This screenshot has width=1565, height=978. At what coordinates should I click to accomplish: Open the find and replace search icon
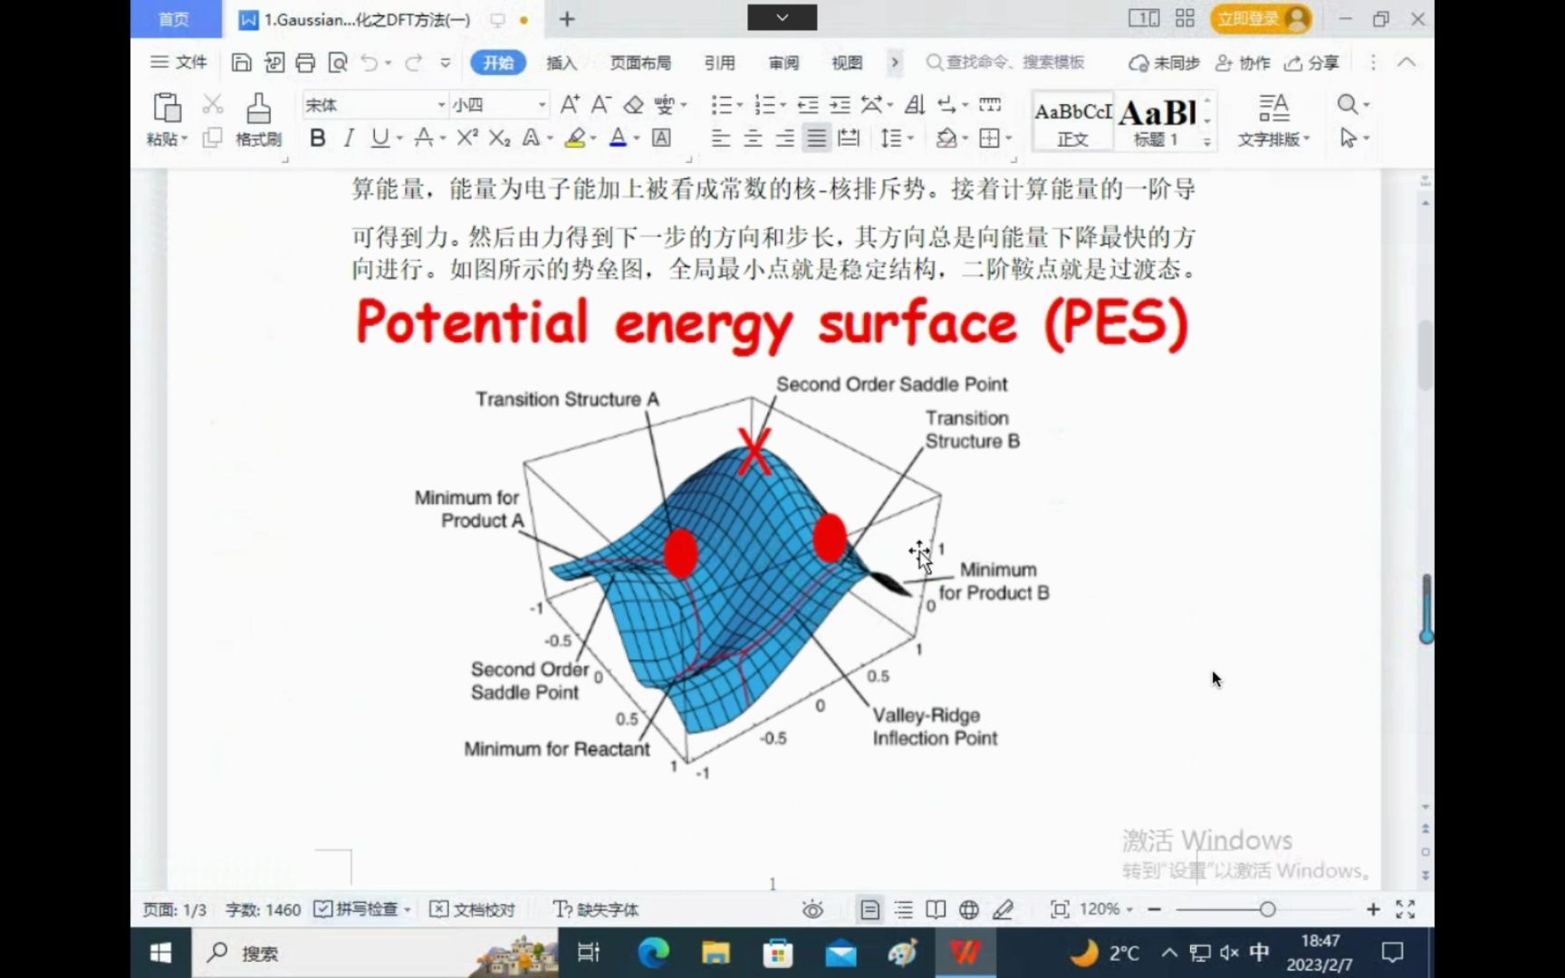[x=1347, y=104]
